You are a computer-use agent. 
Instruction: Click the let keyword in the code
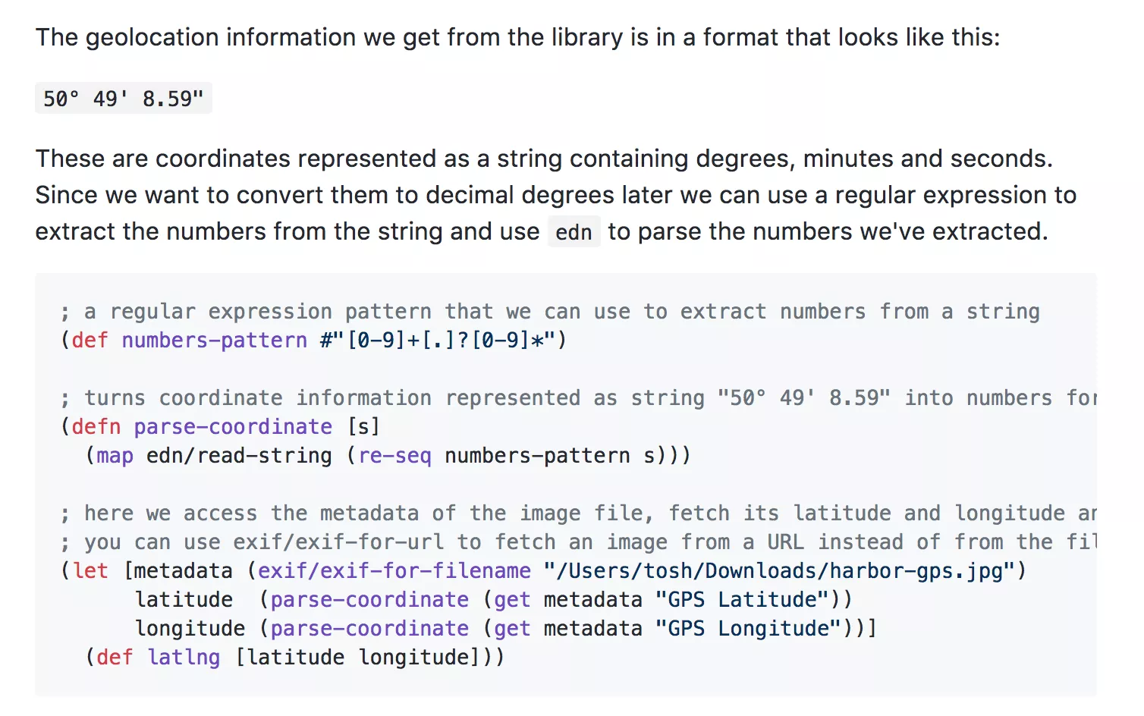coord(90,571)
